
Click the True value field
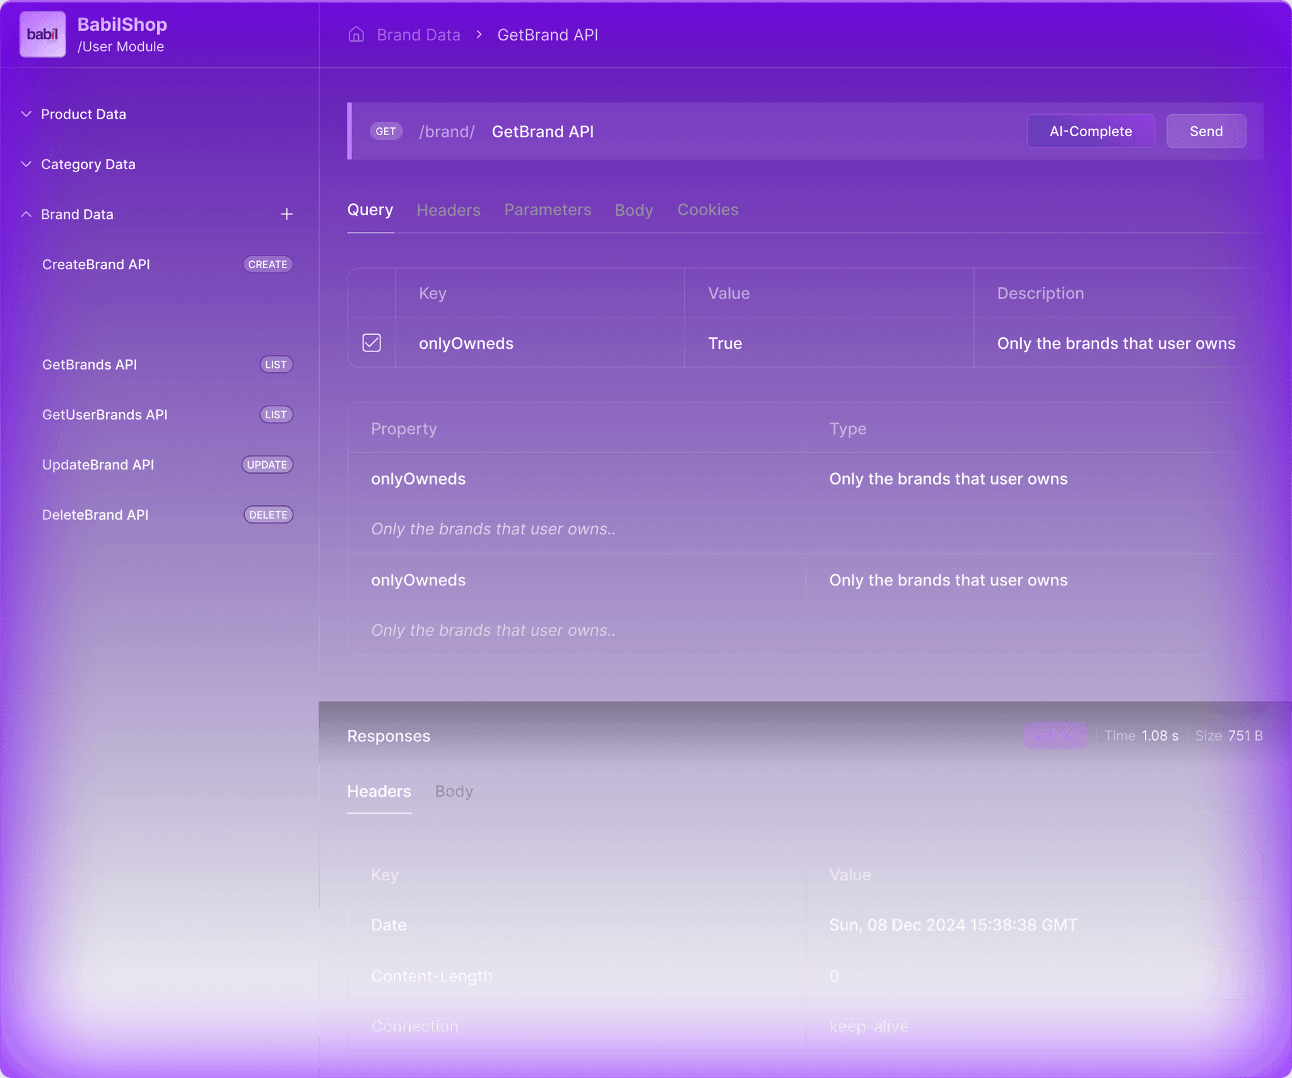click(x=725, y=343)
